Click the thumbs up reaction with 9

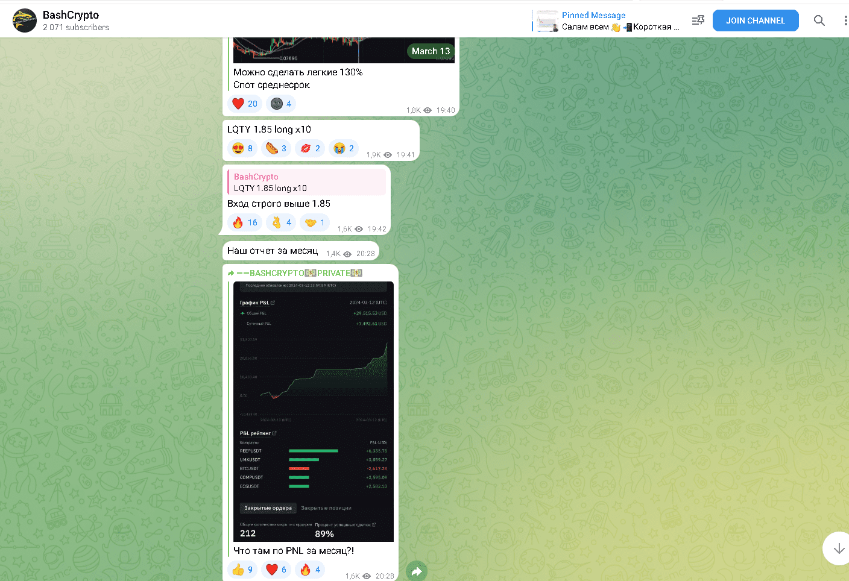[242, 570]
